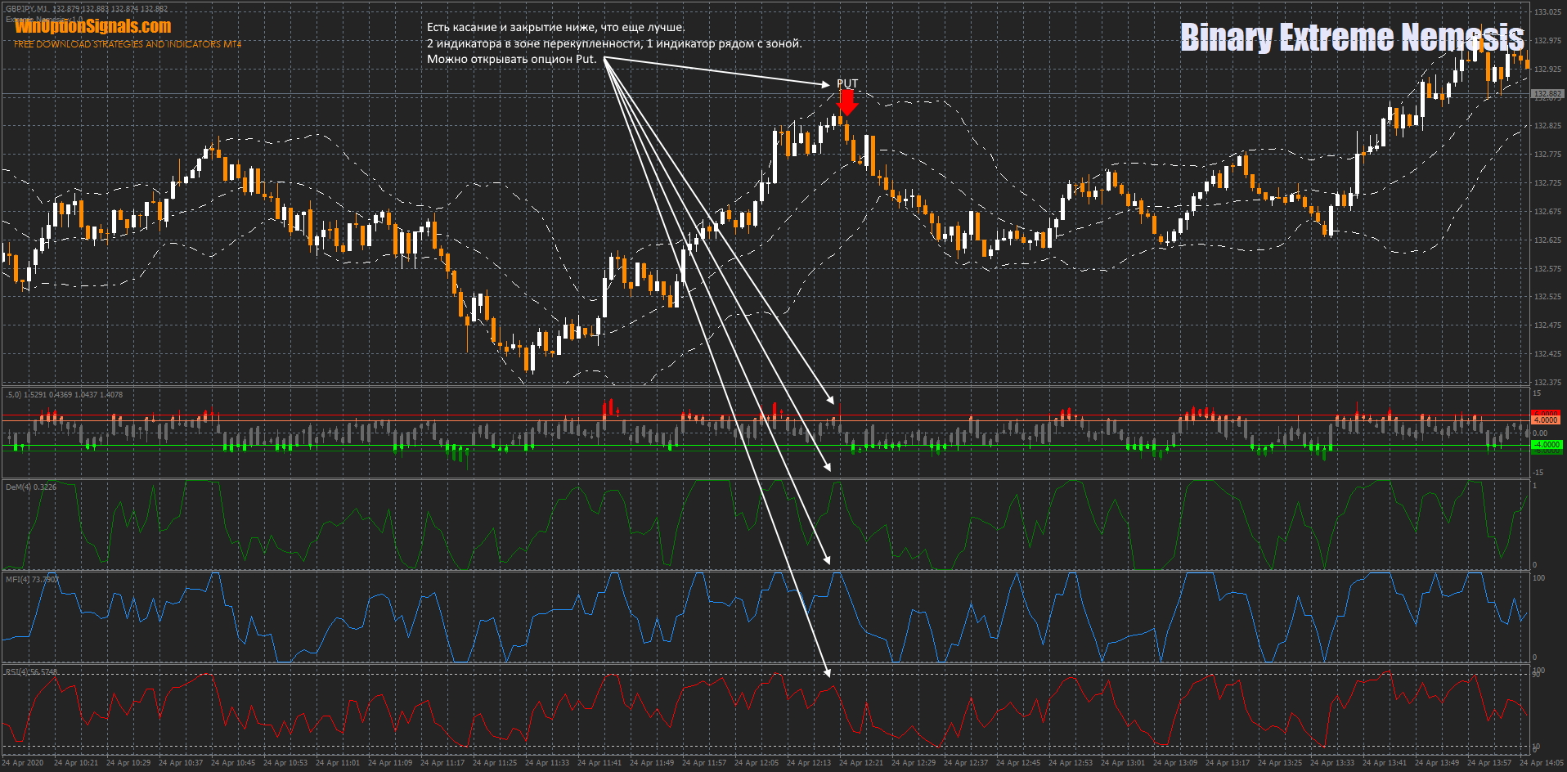The image size is (1567, 772).
Task: Click the arrowhead ending in the RSI panel
Action: [x=828, y=673]
